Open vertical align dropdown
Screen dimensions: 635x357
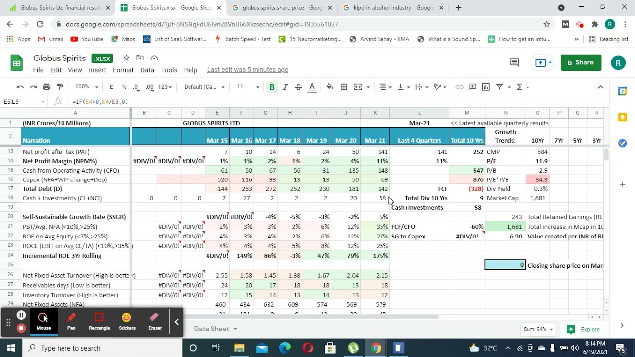[x=404, y=87]
